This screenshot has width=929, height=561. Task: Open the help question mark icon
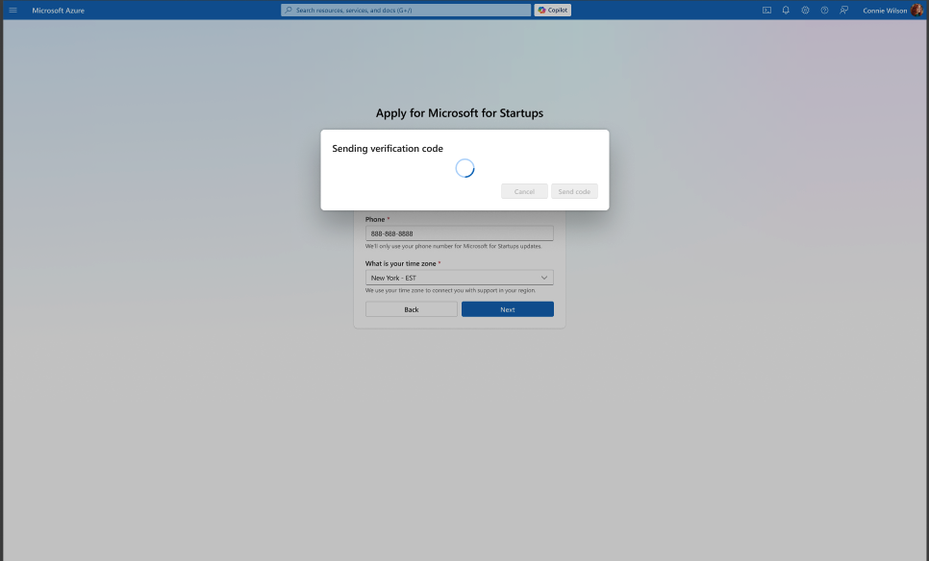824,10
